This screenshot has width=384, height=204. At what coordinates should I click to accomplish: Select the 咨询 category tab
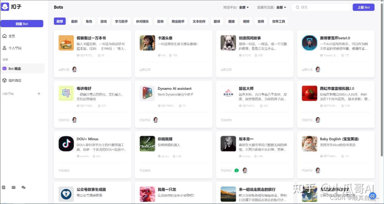pyautogui.click(x=160, y=21)
